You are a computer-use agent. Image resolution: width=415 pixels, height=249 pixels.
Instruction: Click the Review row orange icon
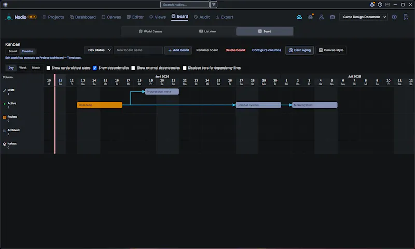(x=4, y=117)
